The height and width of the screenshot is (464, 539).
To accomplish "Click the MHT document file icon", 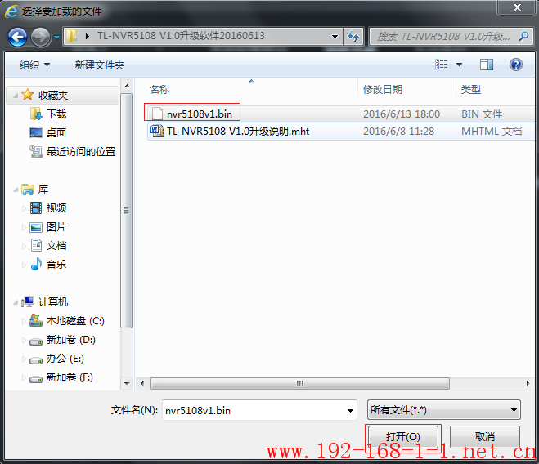I will (157, 131).
